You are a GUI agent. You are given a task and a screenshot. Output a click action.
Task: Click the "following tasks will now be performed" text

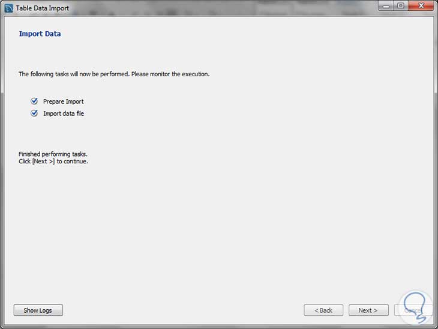click(x=114, y=74)
